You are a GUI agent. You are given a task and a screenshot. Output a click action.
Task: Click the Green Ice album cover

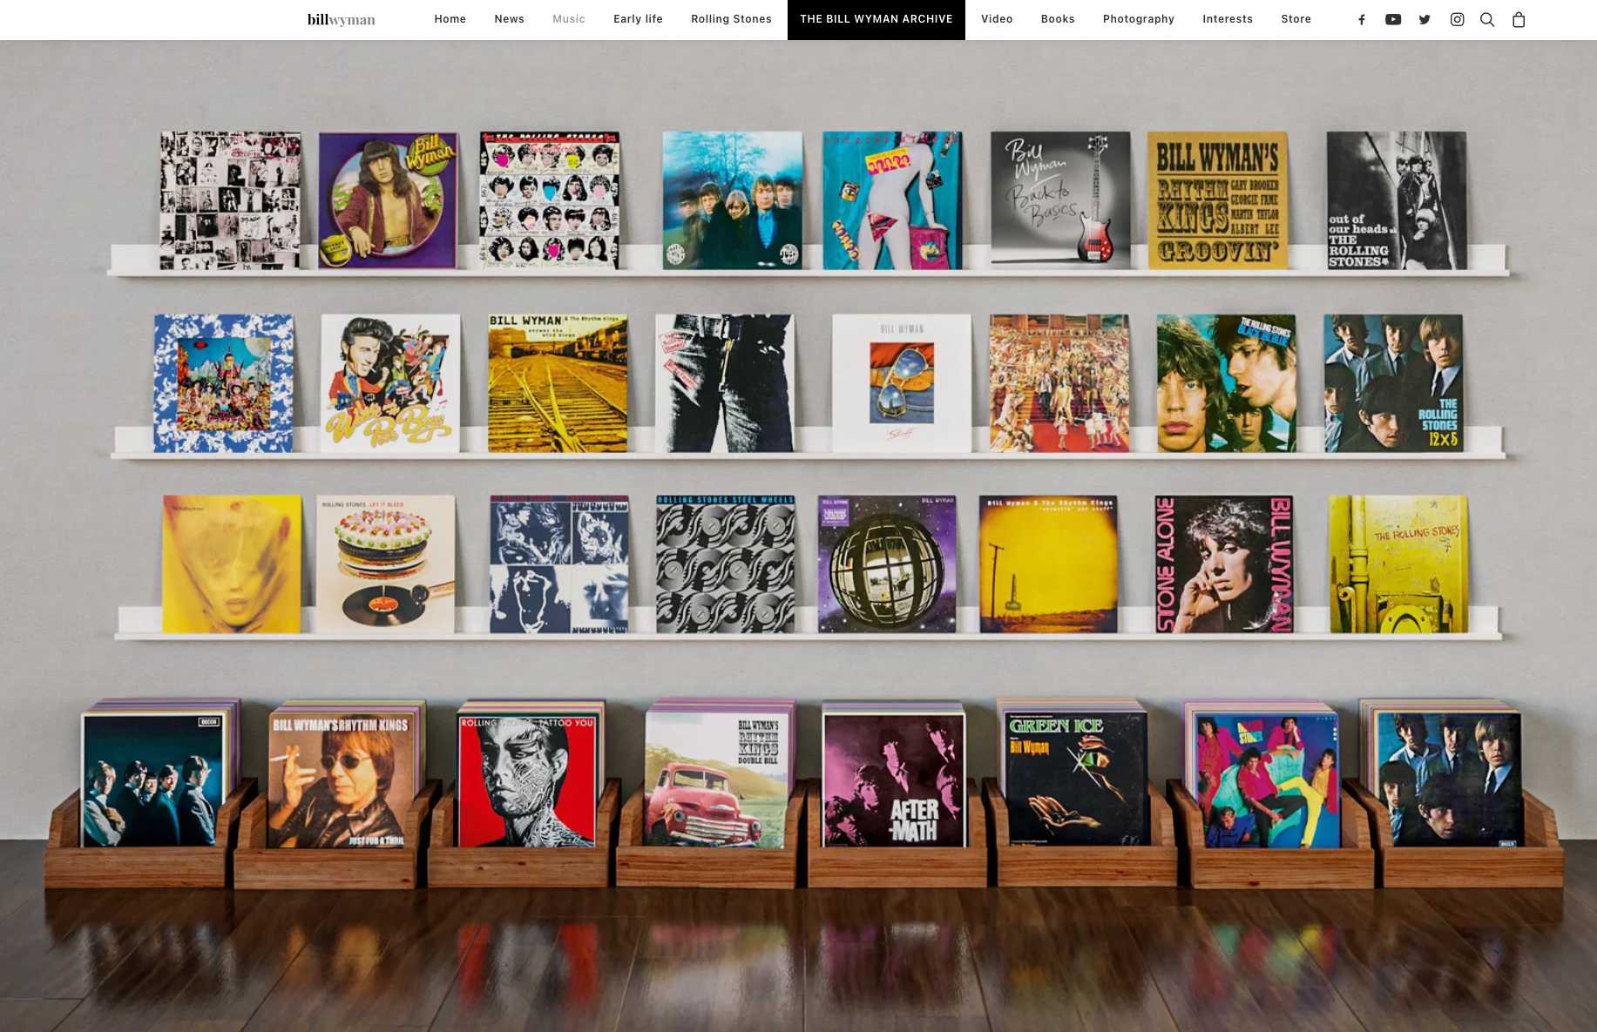click(x=1077, y=778)
